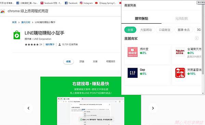This screenshot has height=125, width=205.
Task: Click the Gap 5% reward rate
Action: click(143, 74)
